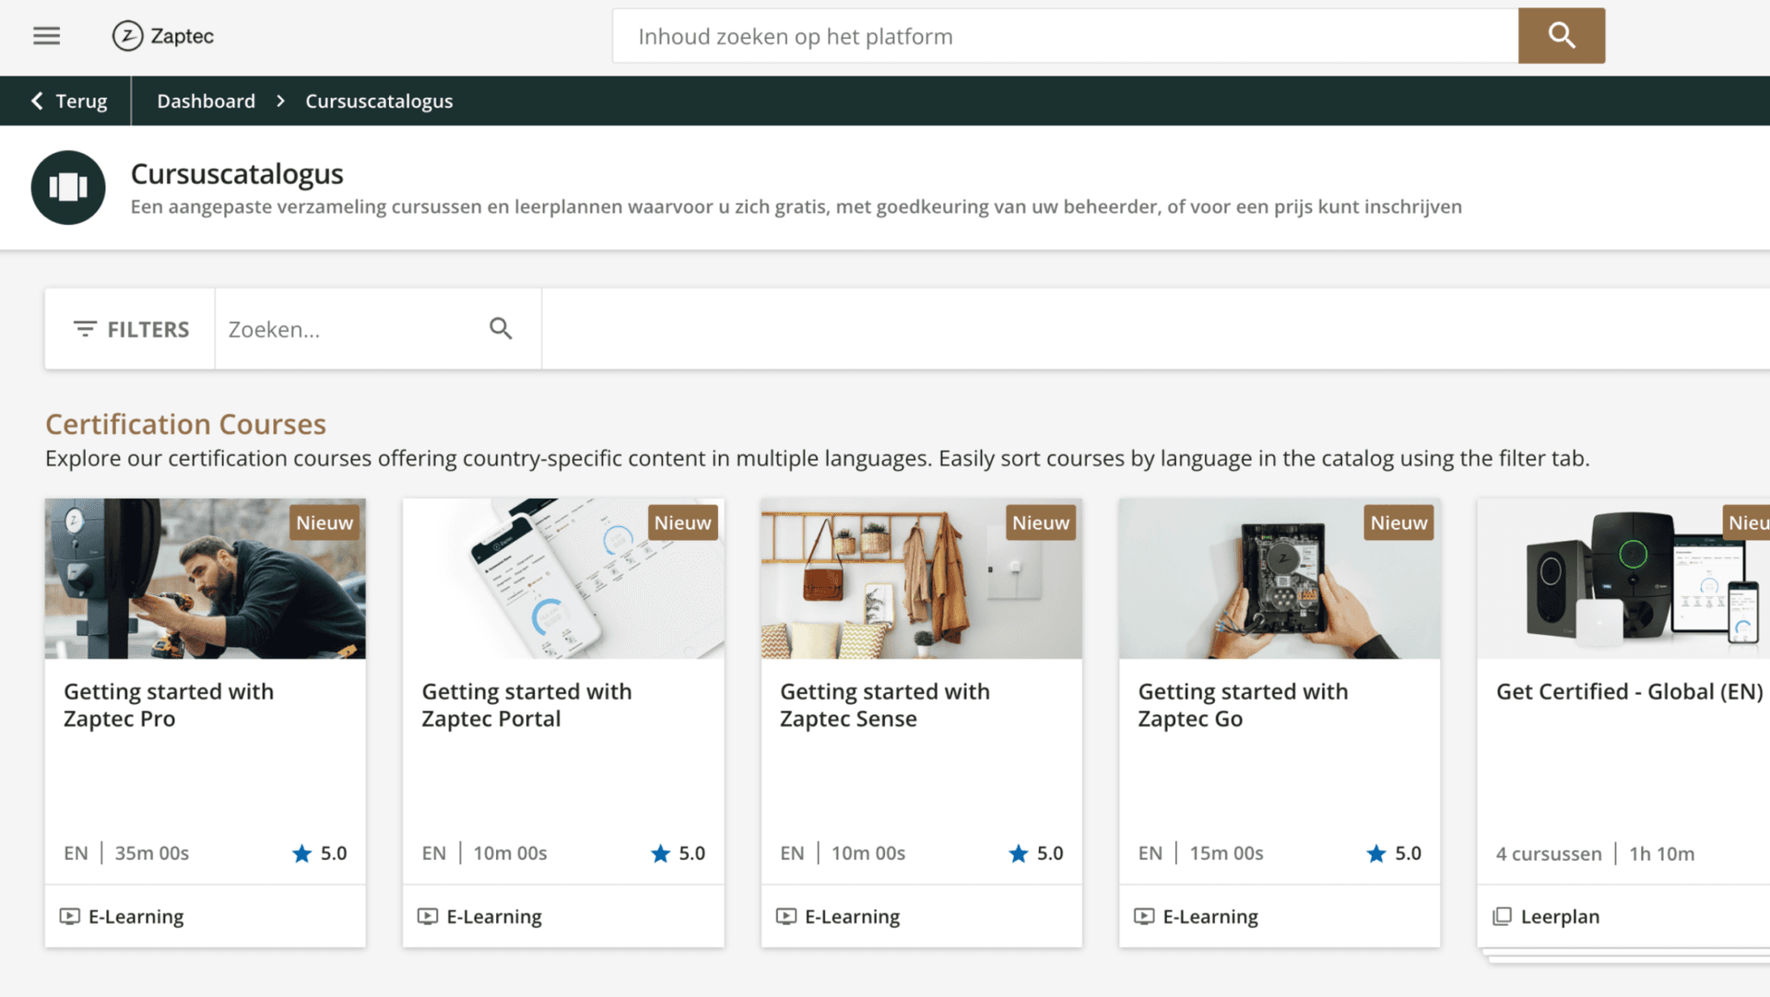Click the star rating icon on Zaptec Pro
This screenshot has height=997, width=1770.
click(x=301, y=853)
